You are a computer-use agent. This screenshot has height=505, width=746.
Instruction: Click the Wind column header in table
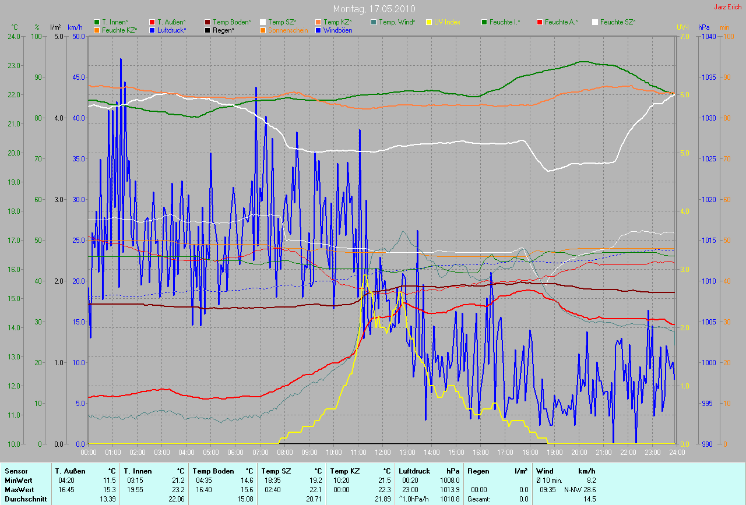(x=544, y=471)
